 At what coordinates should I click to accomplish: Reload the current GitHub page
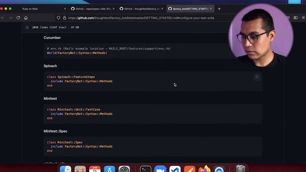click(18, 18)
